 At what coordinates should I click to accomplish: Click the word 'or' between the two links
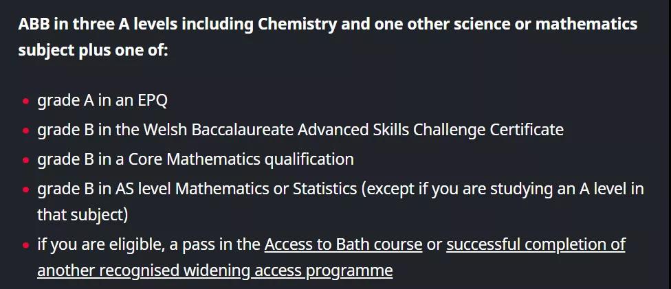click(x=434, y=245)
